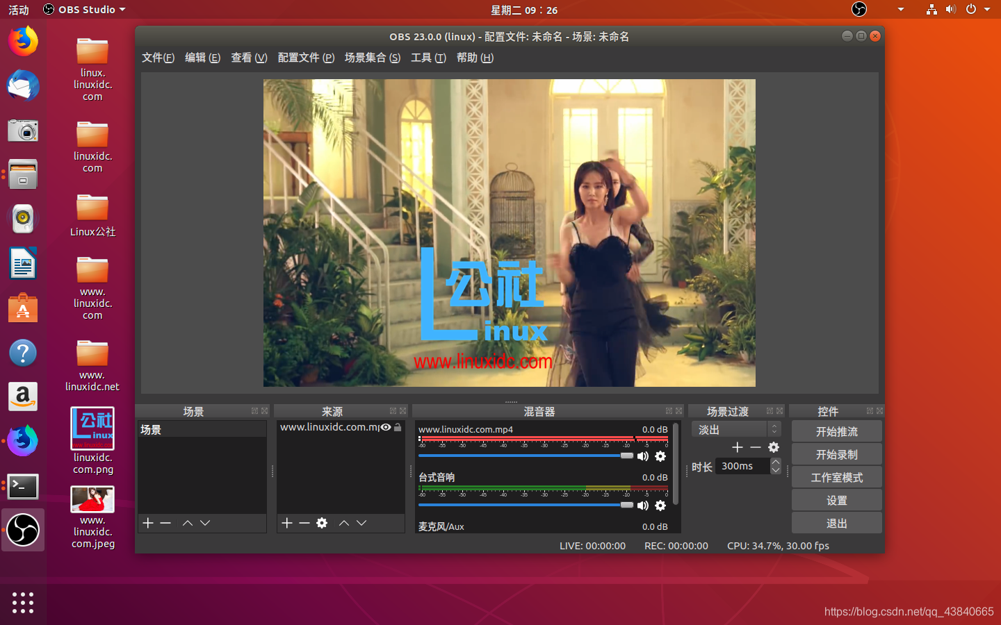The width and height of the screenshot is (1001, 625).
Task: Expand the tray dropdown next to OBS icon
Action: coord(901,9)
